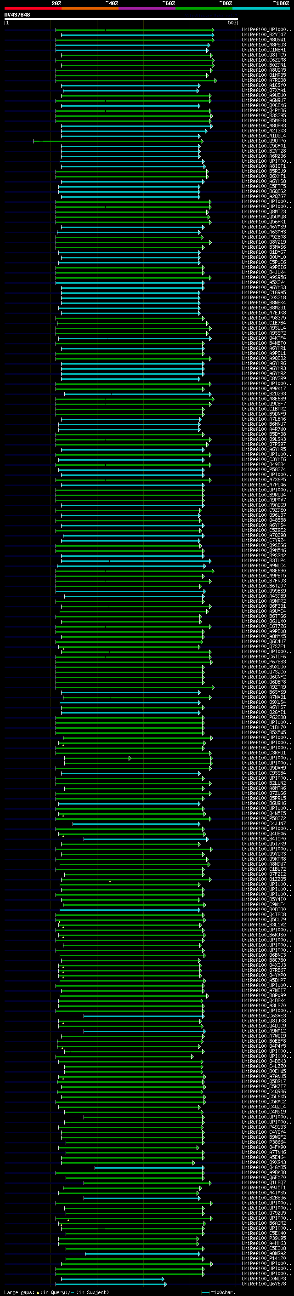Click label UniRef100_B9WGF2
The height and width of the screenshot is (1296, 294).
(x=263, y=1137)
